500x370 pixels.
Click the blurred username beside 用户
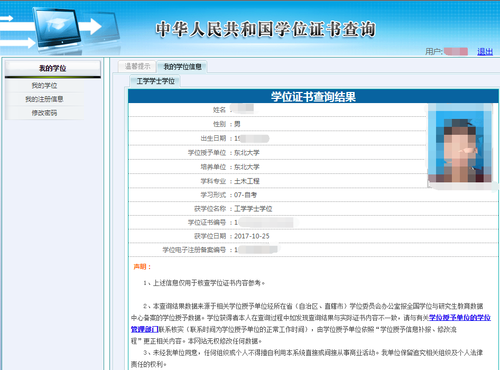(457, 51)
